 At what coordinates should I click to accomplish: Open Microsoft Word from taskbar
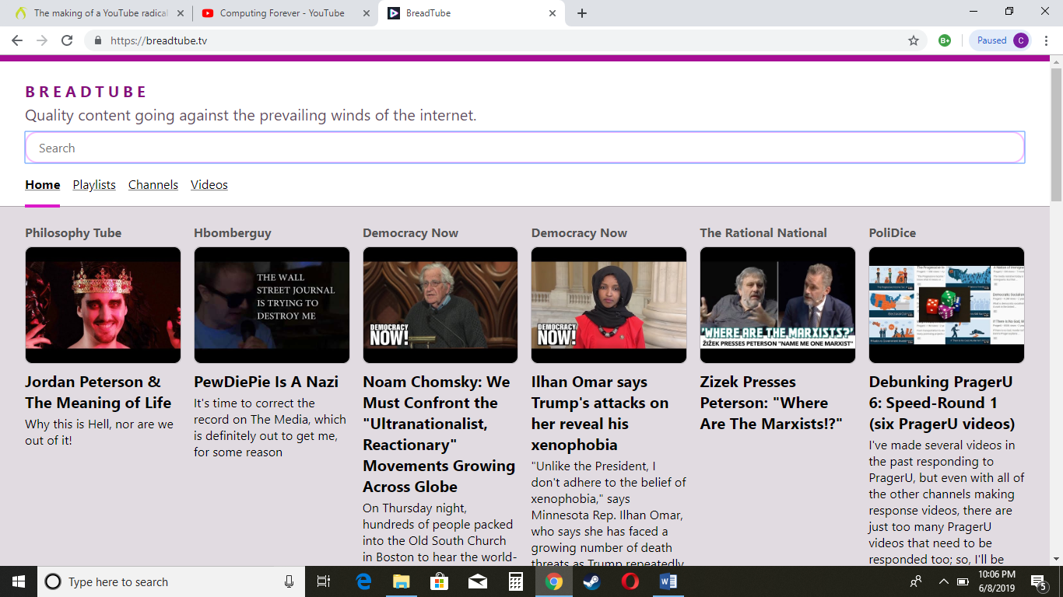coord(668,581)
